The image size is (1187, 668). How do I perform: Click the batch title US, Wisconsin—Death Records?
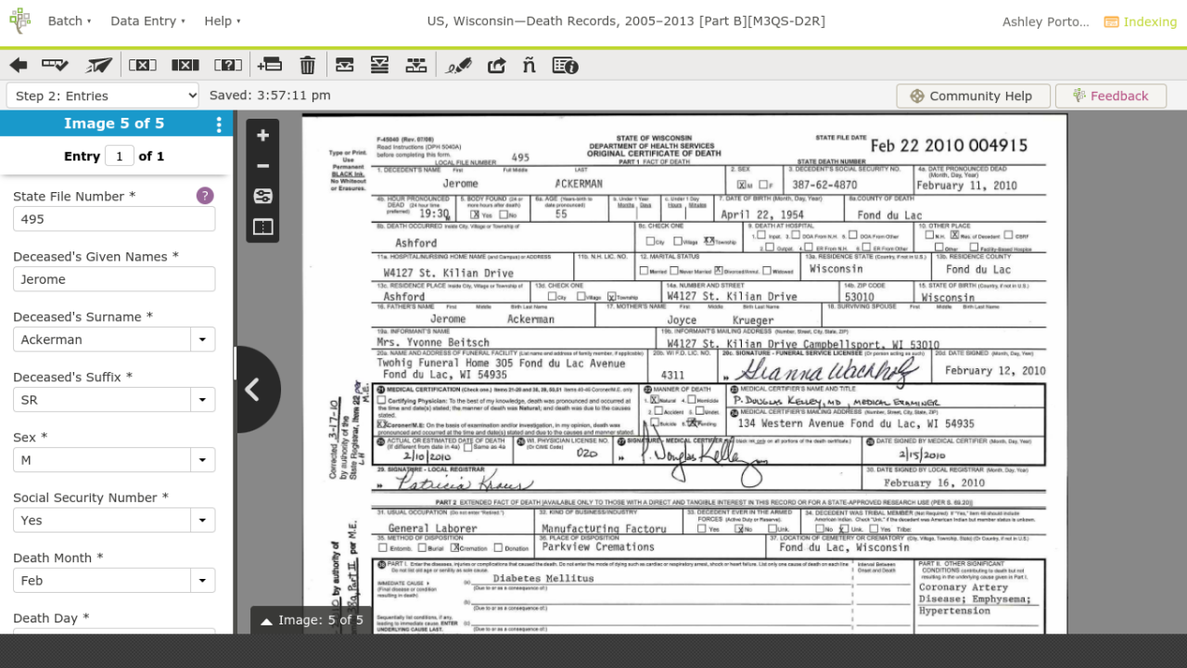coord(626,21)
